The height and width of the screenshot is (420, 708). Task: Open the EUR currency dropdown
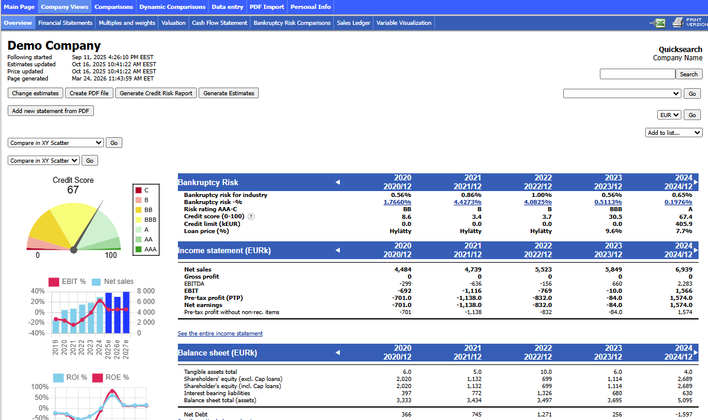(669, 115)
